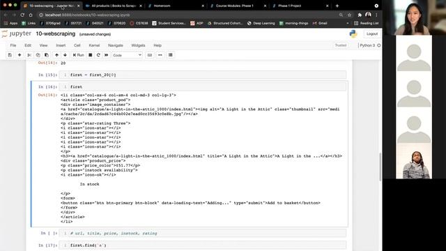Image resolution: width=446 pixels, height=251 pixels.
Task: Open the Chrome three-dot menu
Action: (x=376, y=15)
